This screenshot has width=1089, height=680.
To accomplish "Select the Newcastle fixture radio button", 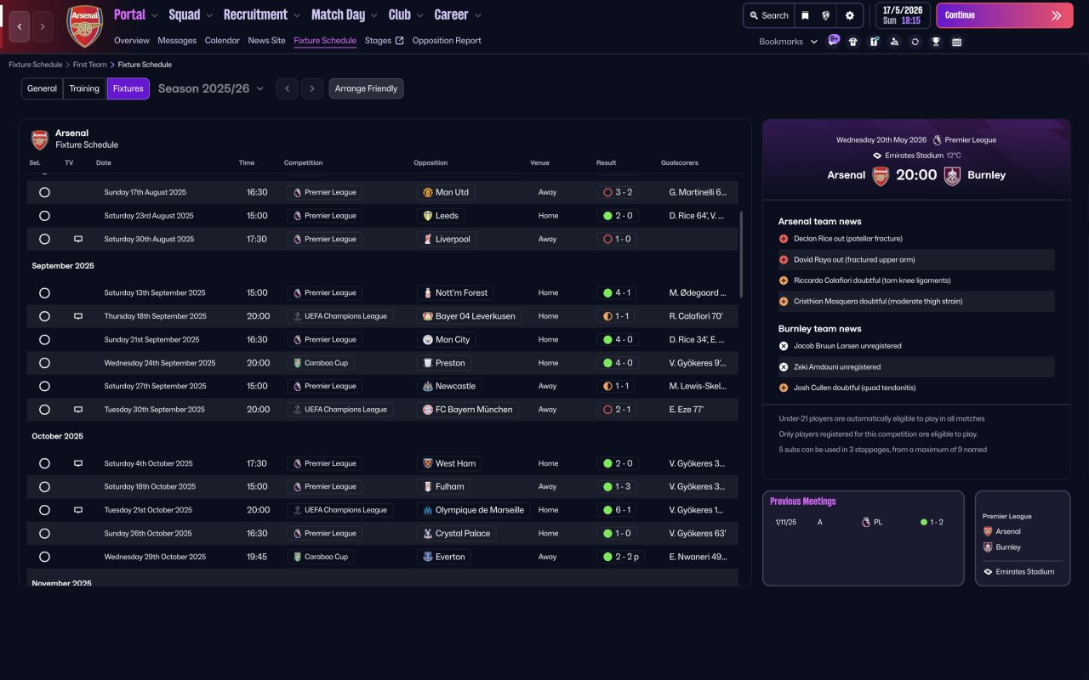I will click(x=44, y=386).
